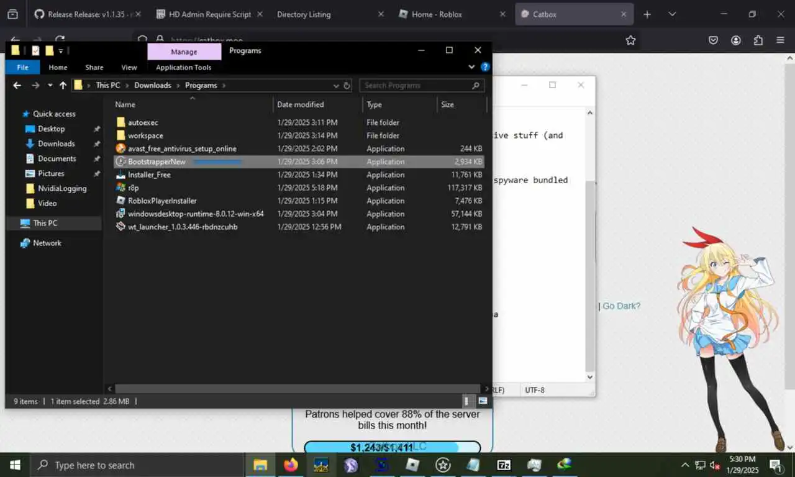Open recent locations dropdown arrow
Screen dimensions: 795x477
coord(50,86)
